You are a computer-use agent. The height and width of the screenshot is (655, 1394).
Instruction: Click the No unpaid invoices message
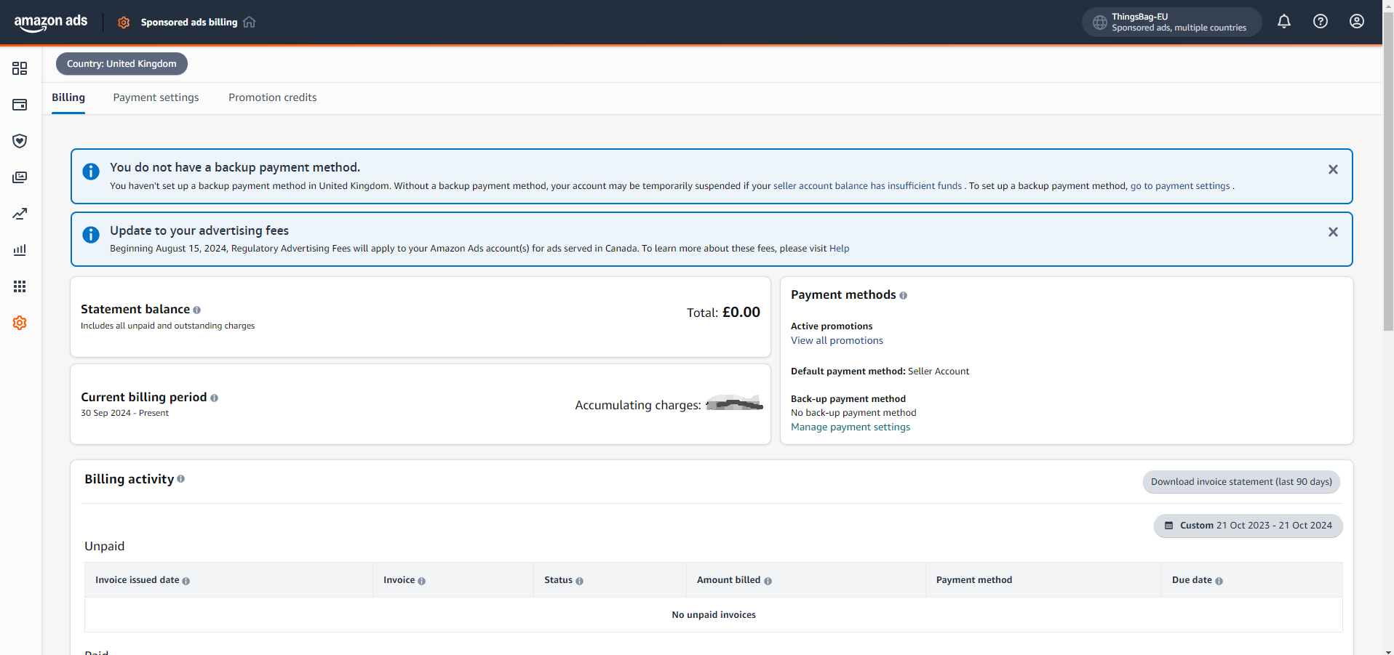click(714, 615)
